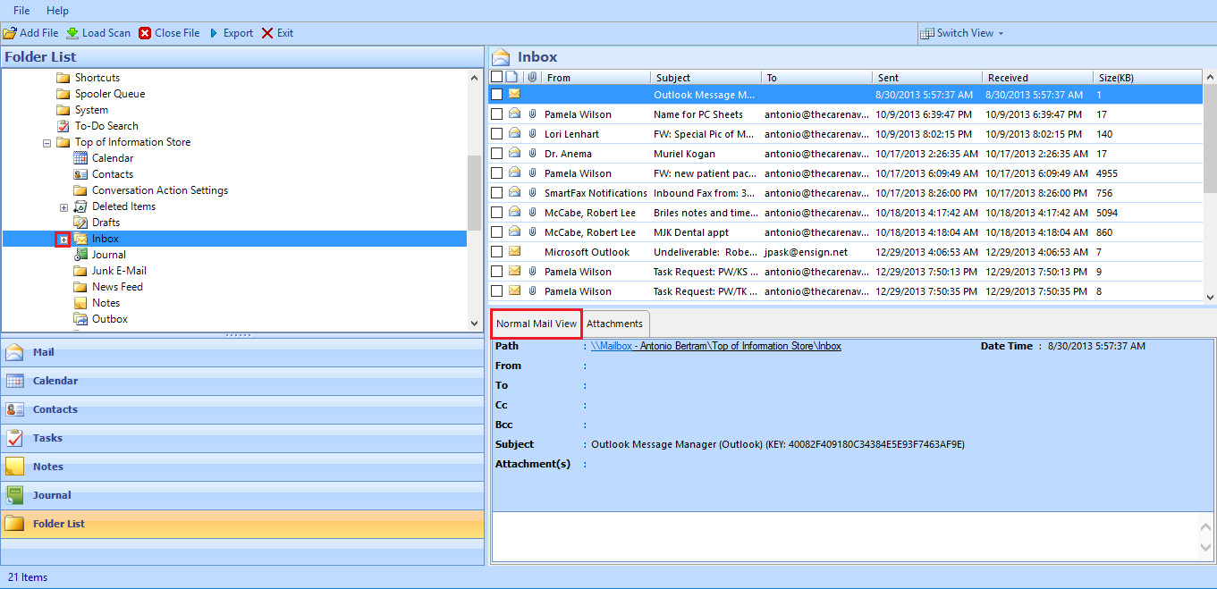Check the Lori Lenhart email checkbox
This screenshot has width=1217, height=589.
497,134
